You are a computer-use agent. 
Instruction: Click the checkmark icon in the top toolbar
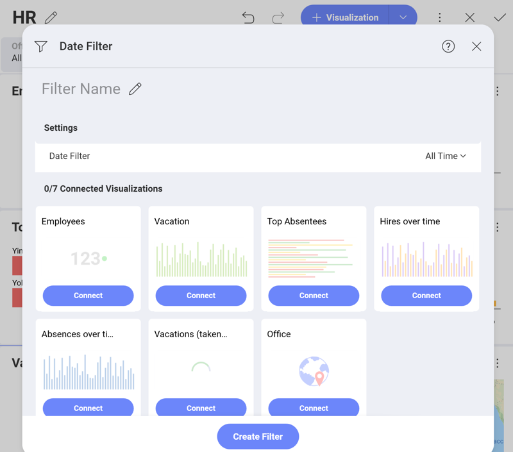500,17
